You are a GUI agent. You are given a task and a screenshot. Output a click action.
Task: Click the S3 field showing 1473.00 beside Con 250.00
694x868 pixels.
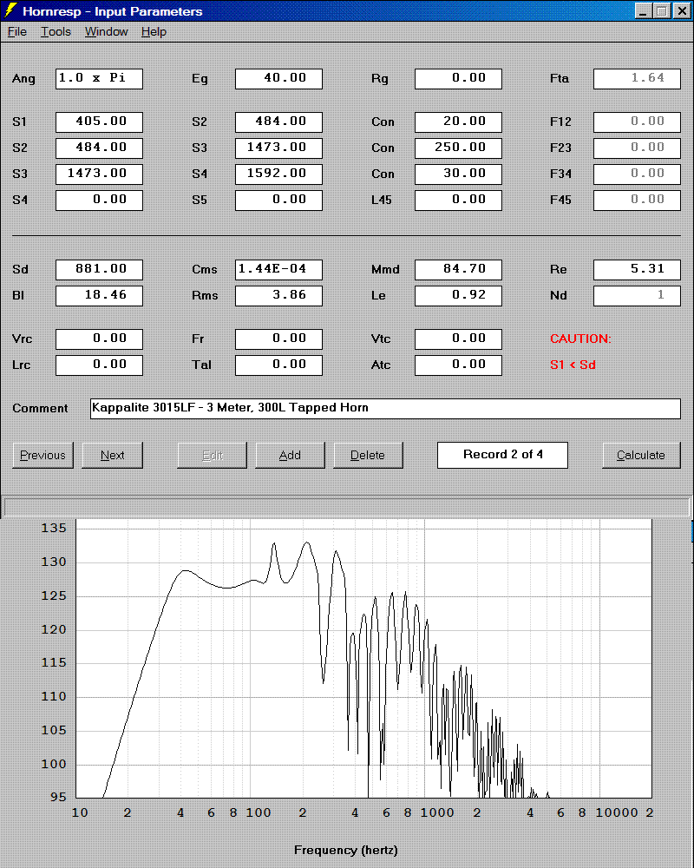pyautogui.click(x=278, y=148)
